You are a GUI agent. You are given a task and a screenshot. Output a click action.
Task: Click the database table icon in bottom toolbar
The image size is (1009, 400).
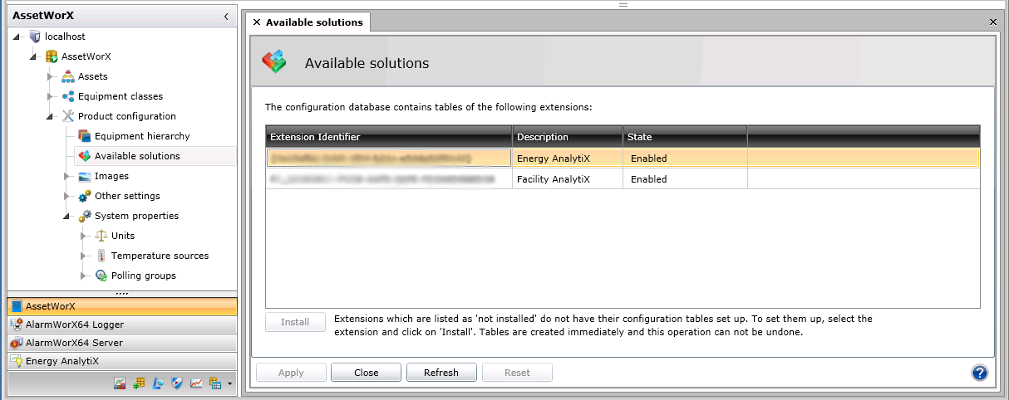pyautogui.click(x=215, y=383)
